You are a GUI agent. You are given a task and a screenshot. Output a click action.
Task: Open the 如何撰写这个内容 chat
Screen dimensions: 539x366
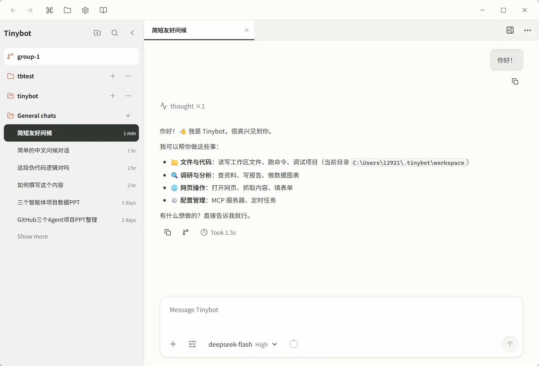click(71, 185)
